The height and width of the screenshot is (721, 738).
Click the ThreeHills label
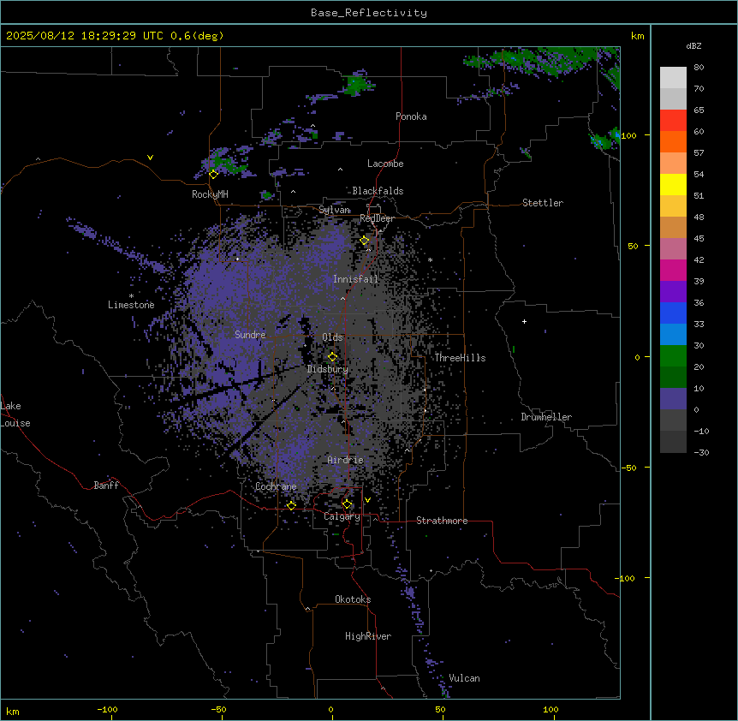tap(460, 358)
